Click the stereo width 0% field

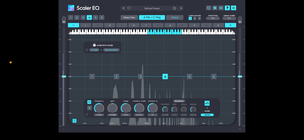[x=229, y=19]
